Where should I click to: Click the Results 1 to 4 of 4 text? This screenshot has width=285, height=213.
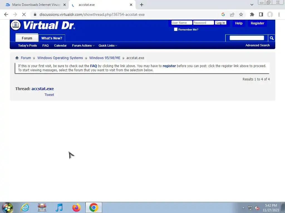tap(256, 79)
